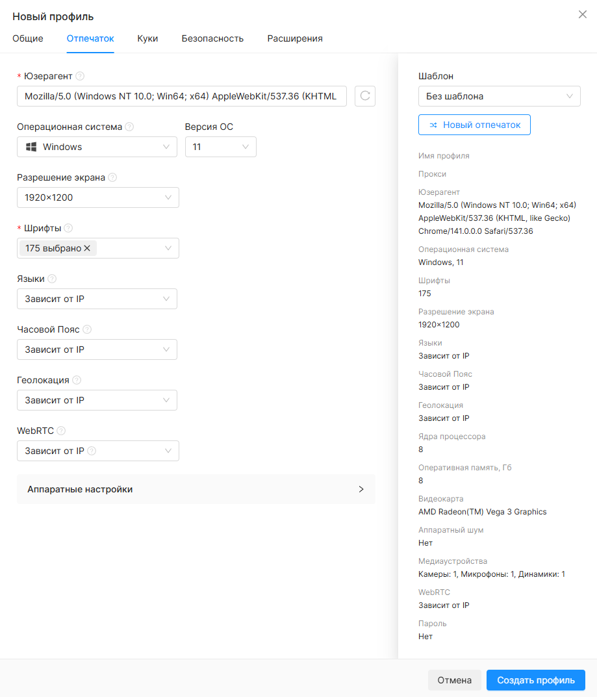Click help icon next to Часовой Пояс
The height and width of the screenshot is (697, 597).
87,329
